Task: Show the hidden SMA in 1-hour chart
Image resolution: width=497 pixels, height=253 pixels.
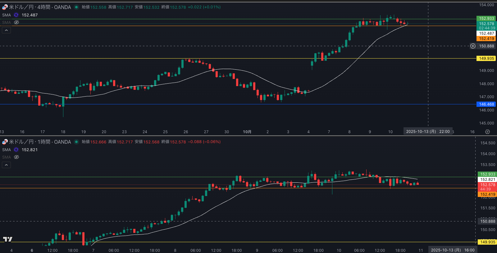Action: (x=16, y=157)
